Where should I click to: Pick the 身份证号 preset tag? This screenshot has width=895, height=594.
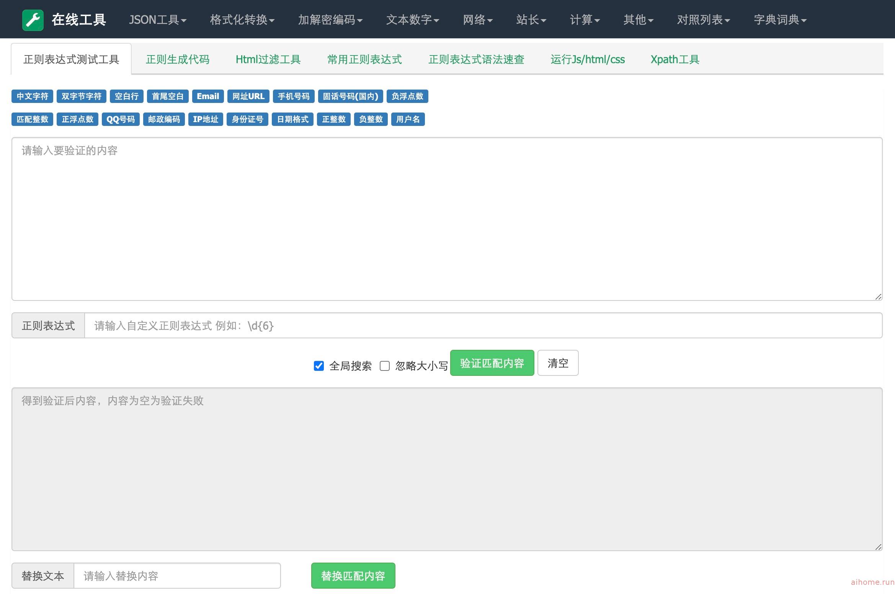tap(247, 119)
